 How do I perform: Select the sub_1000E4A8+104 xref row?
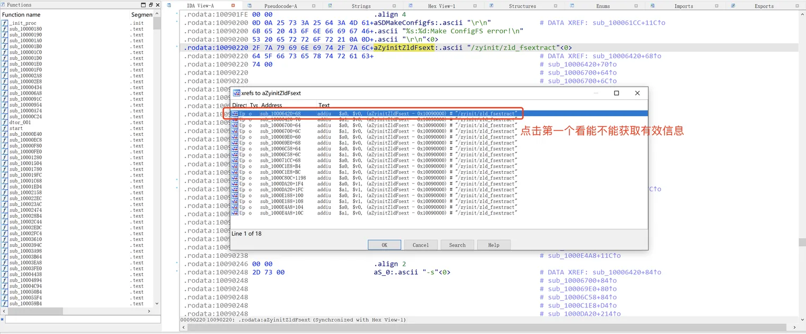tap(439, 207)
